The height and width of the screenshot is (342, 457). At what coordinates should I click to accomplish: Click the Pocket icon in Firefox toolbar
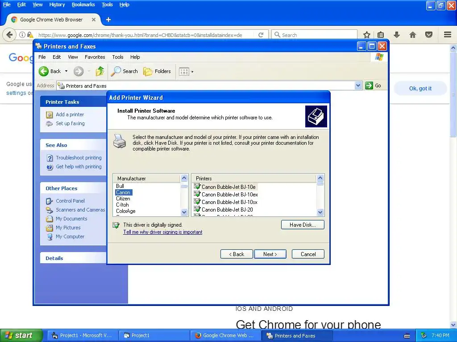(x=429, y=35)
